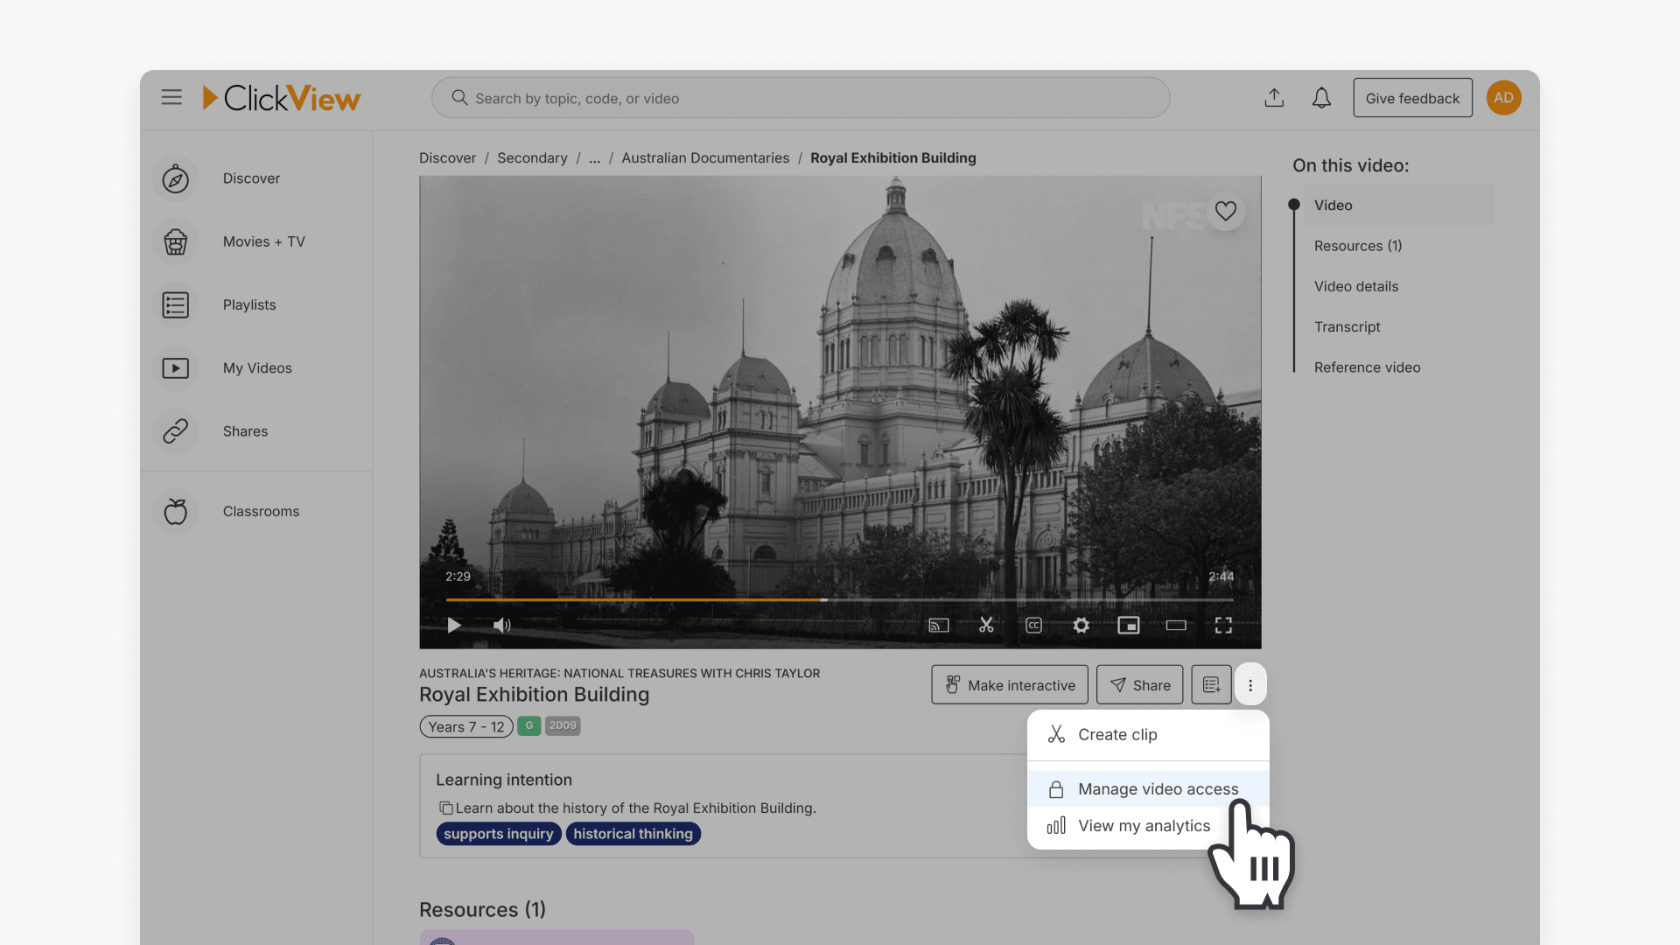Image resolution: width=1680 pixels, height=945 pixels.
Task: Switch to the Transcript section
Action: [x=1347, y=326]
